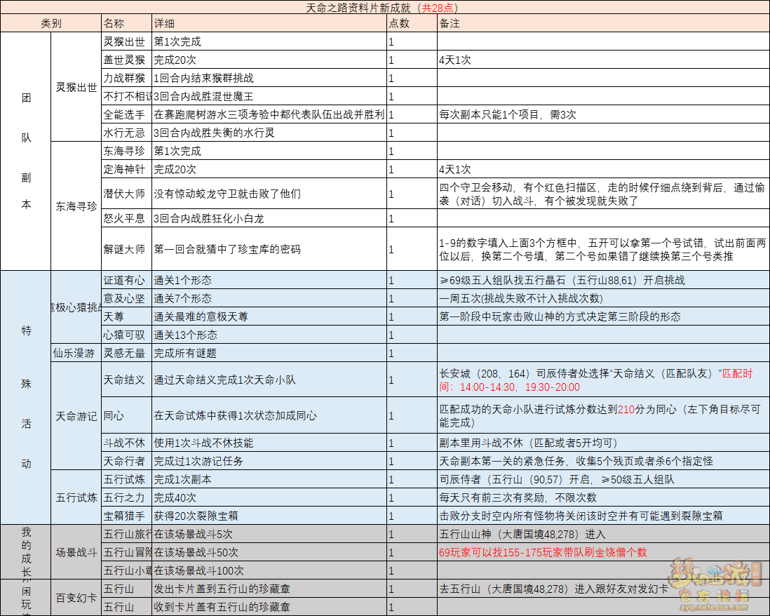
Task: Click the detail cell 完成40次
Action: [269, 497]
